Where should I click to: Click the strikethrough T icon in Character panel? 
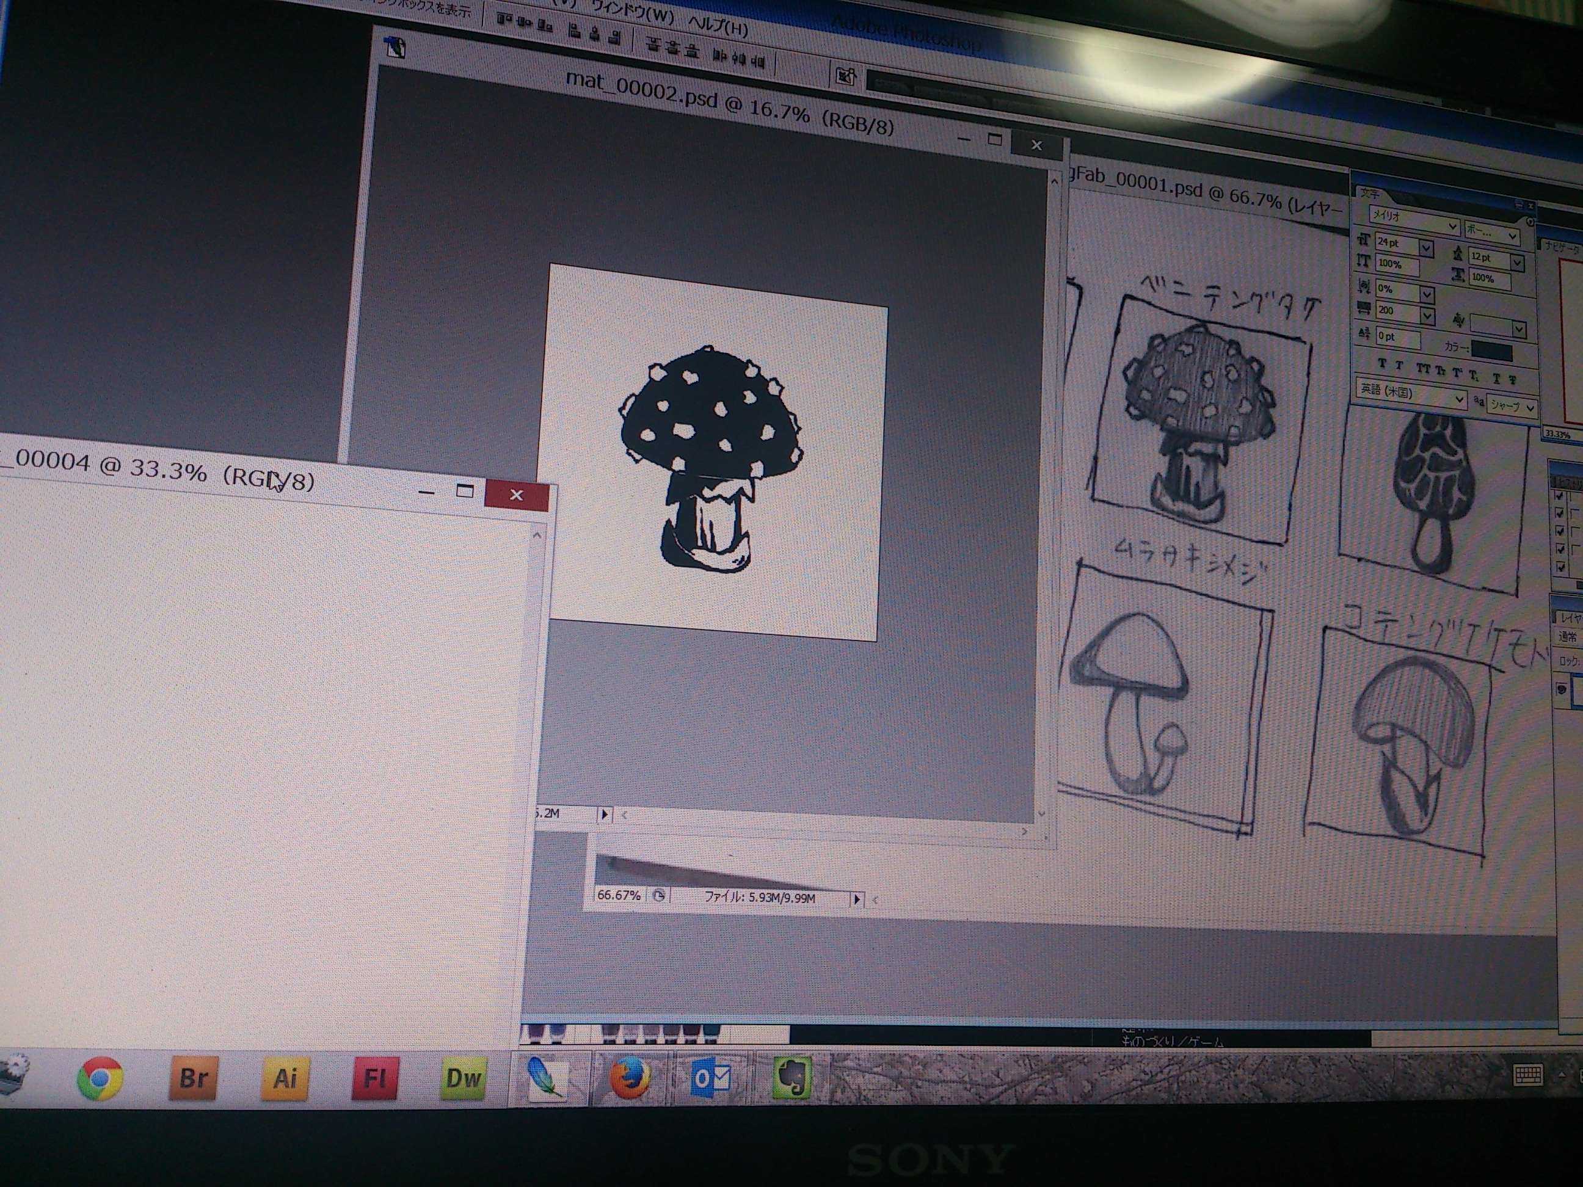(x=1512, y=379)
